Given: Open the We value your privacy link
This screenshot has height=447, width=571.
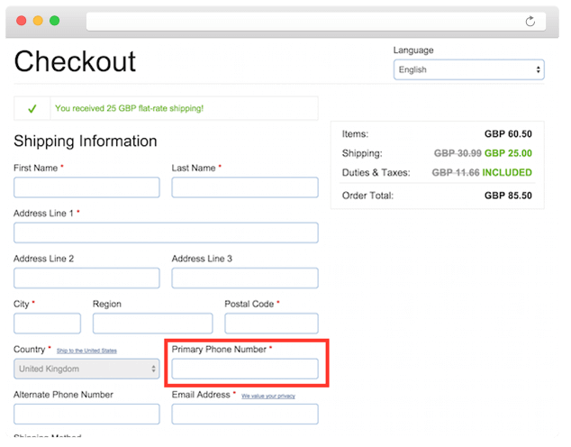Looking at the screenshot, I should click(267, 396).
